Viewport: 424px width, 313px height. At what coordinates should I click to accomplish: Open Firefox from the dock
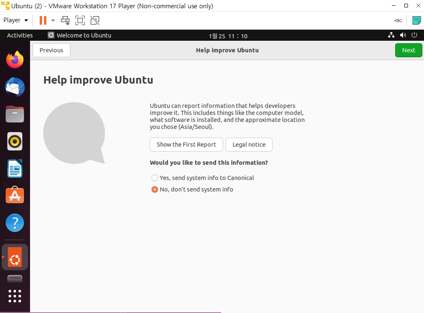click(15, 60)
